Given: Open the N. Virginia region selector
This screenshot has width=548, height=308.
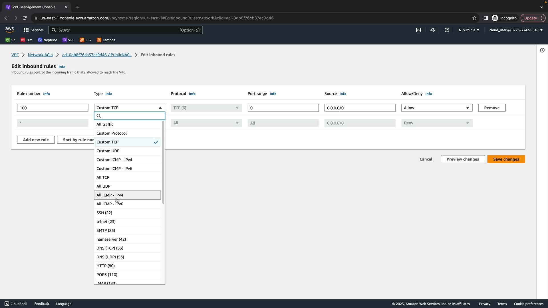Looking at the screenshot, I should tap(469, 30).
